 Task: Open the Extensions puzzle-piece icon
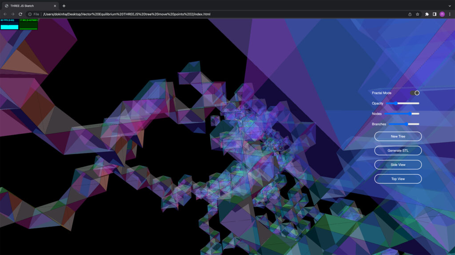427,14
